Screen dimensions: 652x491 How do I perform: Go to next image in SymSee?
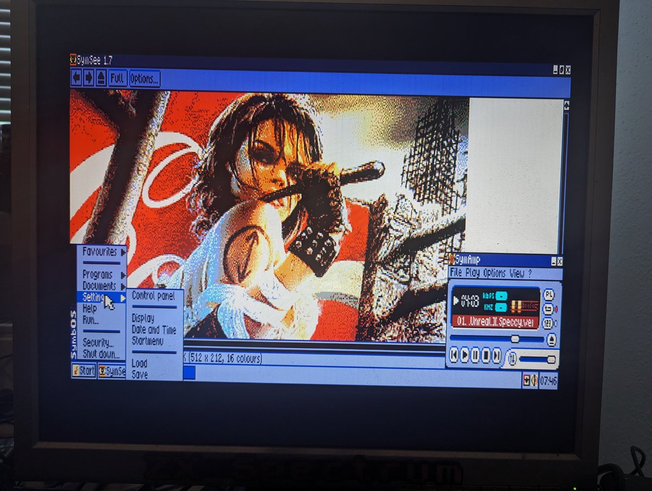89,78
